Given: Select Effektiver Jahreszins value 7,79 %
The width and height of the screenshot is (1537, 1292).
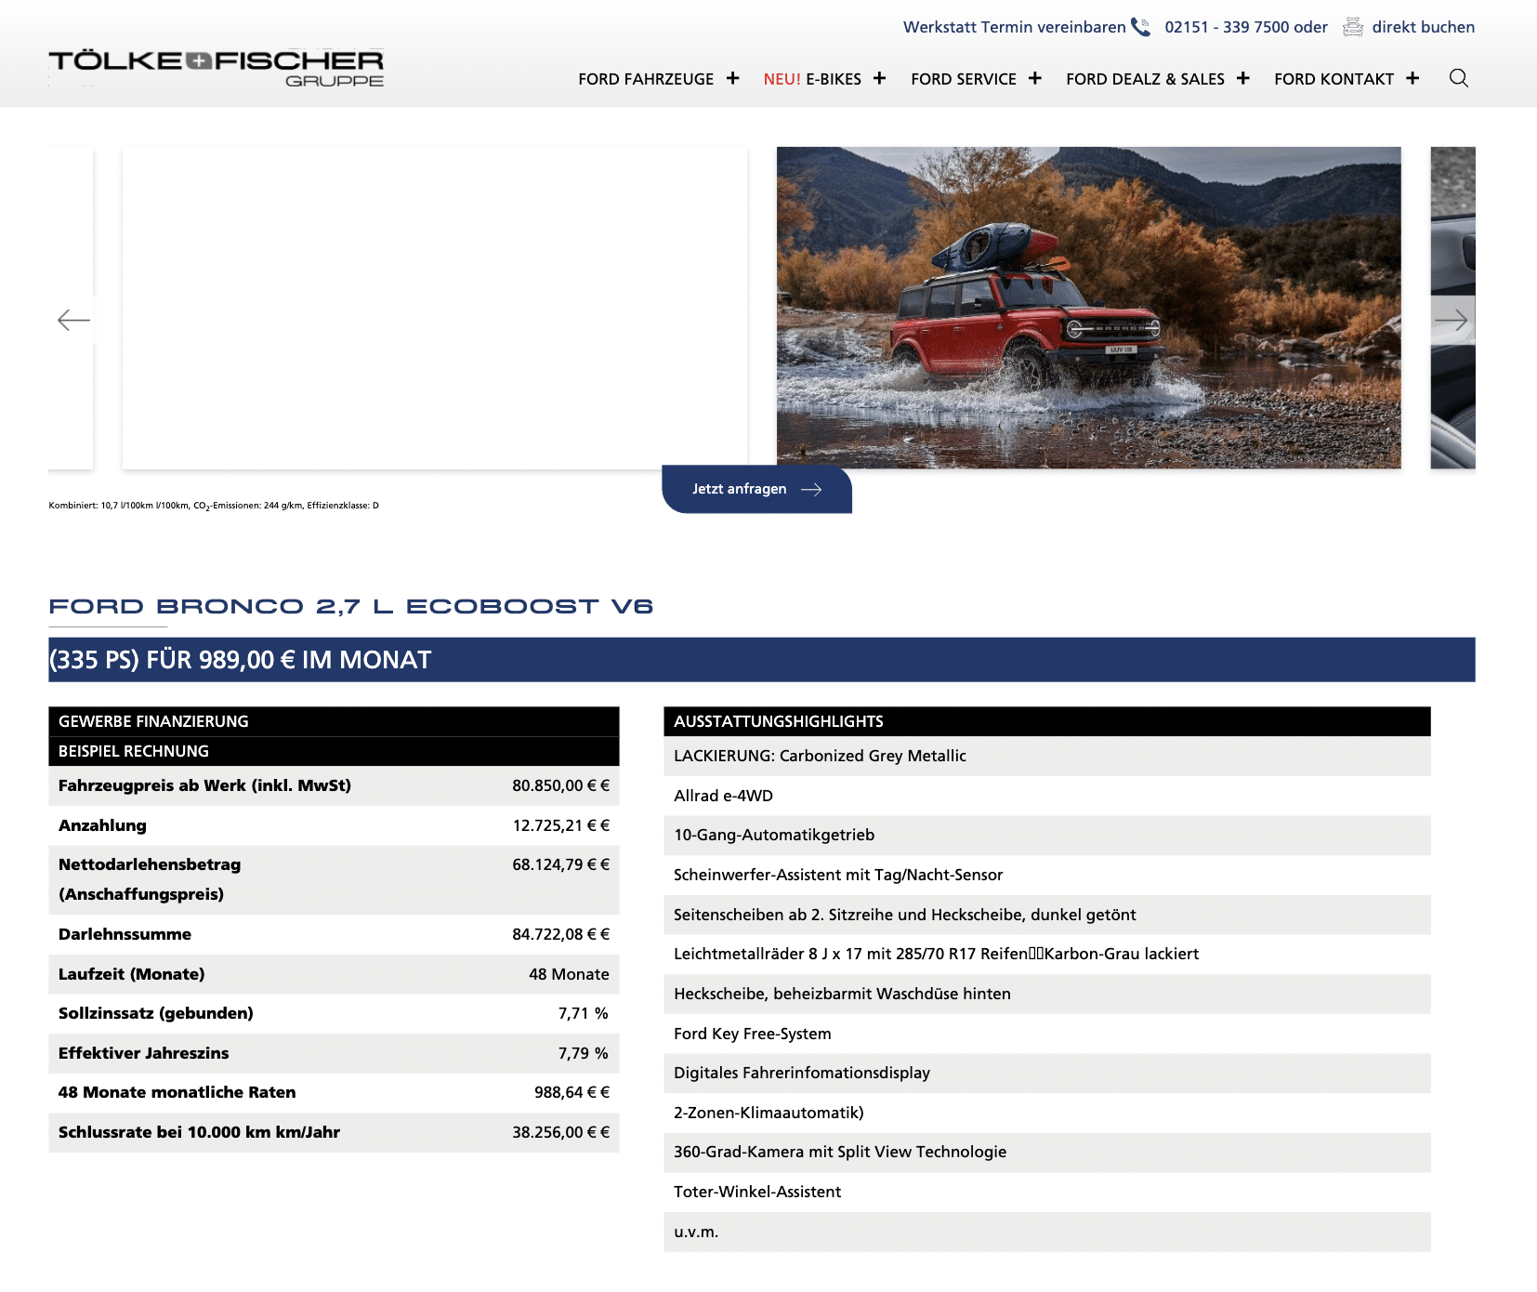Looking at the screenshot, I should tap(583, 1053).
